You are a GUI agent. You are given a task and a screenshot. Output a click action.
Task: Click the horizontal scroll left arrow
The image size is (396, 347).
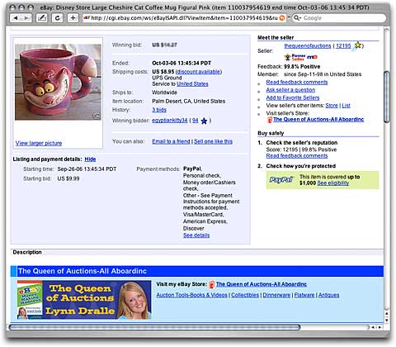[x=373, y=327]
